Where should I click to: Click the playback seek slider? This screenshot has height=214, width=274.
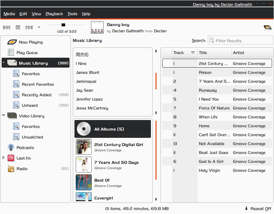click(x=67, y=25)
